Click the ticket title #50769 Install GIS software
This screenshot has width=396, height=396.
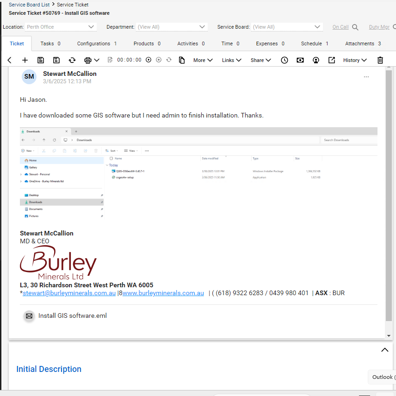[59, 13]
